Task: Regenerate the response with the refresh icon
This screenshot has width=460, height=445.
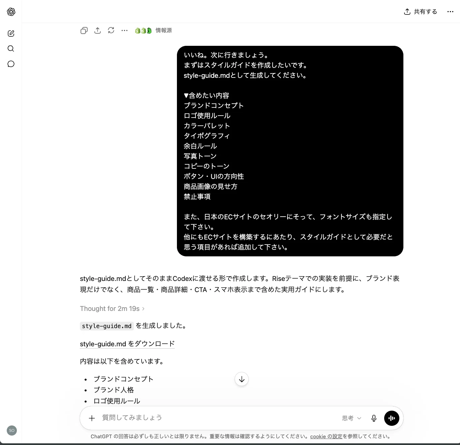Action: pyautogui.click(x=111, y=30)
